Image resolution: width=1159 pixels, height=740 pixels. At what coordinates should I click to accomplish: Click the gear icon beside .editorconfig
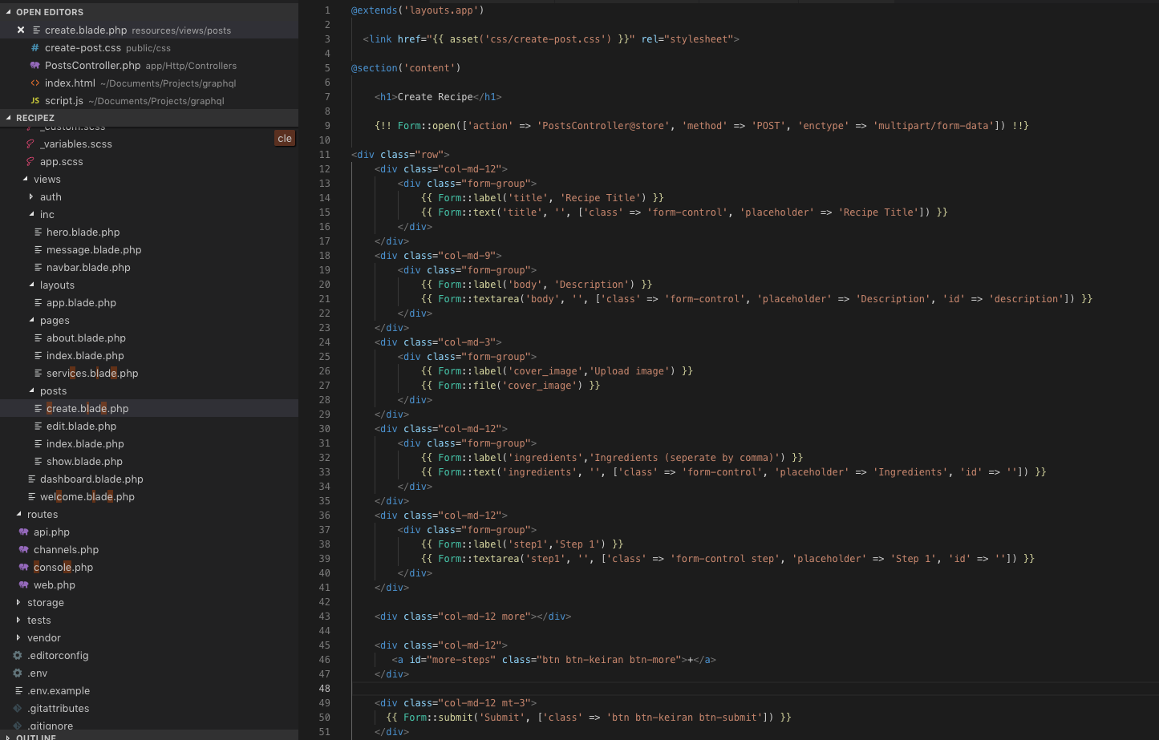point(18,656)
